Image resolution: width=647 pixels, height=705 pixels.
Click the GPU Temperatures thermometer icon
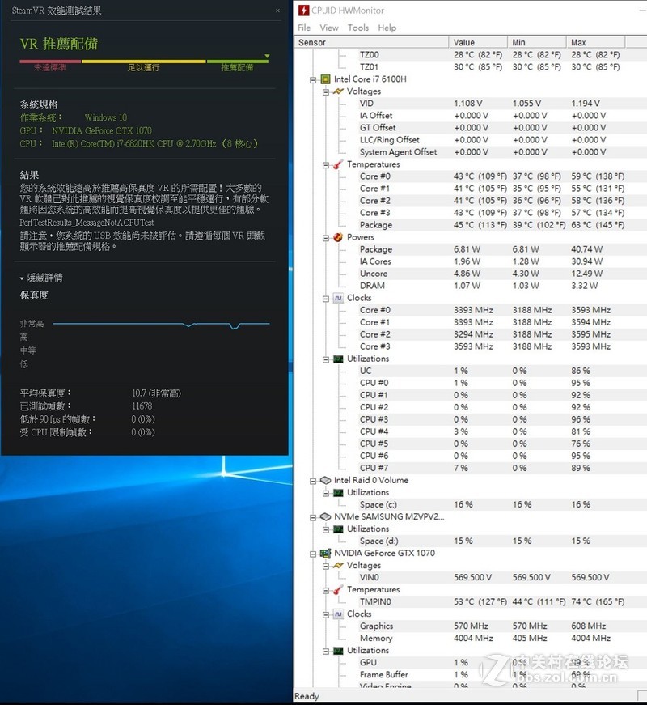tap(338, 590)
